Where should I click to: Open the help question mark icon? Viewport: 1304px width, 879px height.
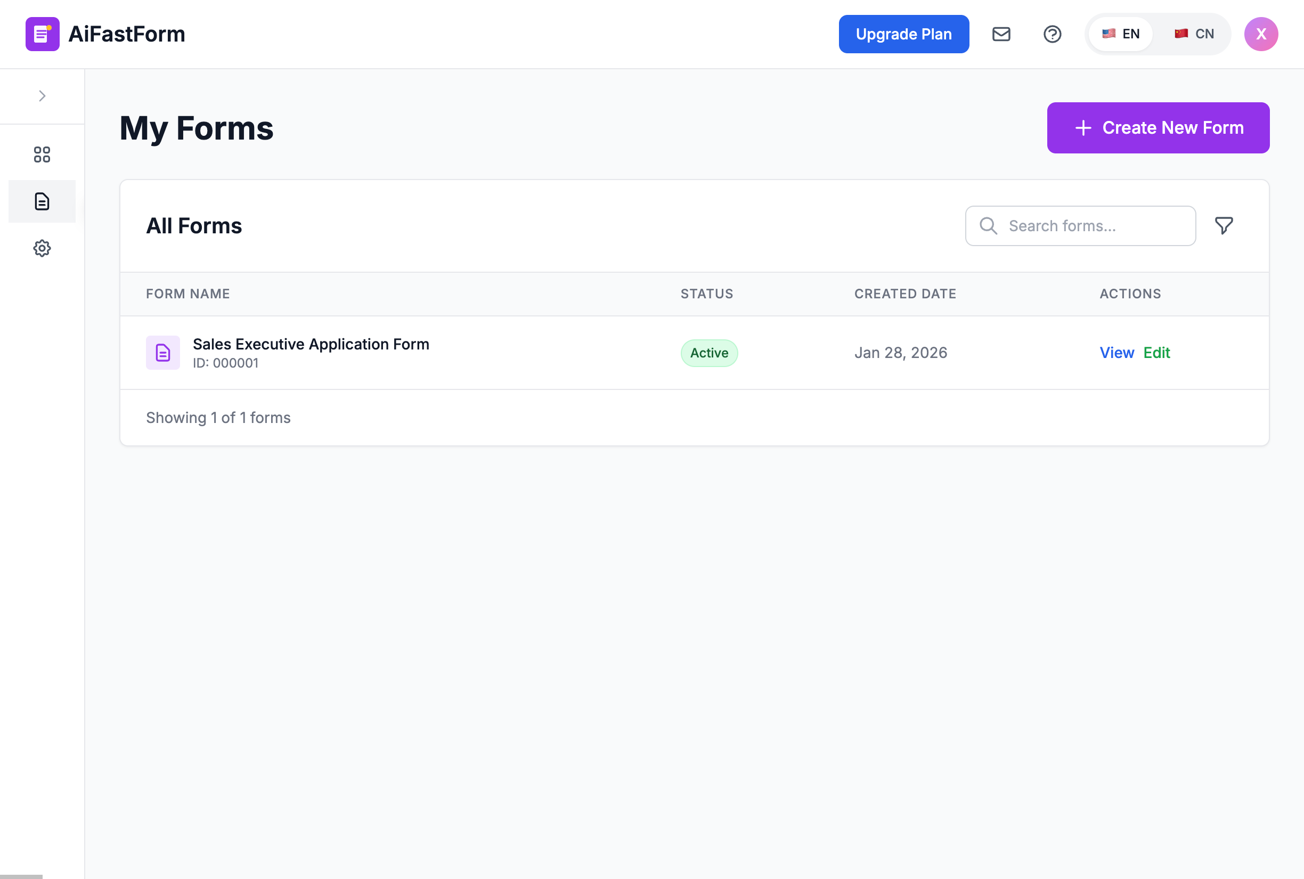[x=1052, y=34]
